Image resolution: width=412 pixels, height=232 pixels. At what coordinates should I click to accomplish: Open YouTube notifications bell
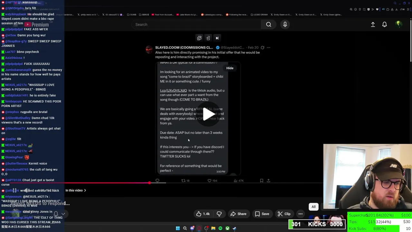384,24
